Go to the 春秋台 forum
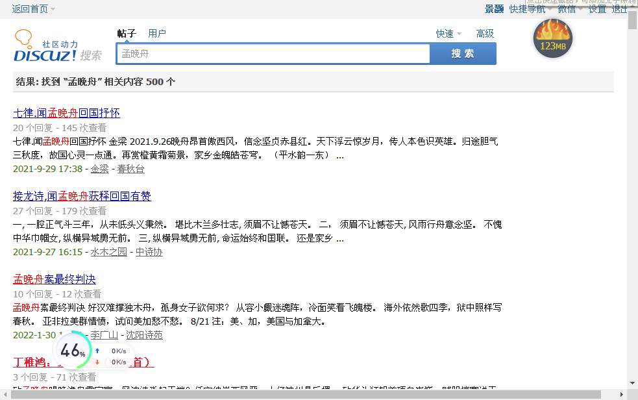This screenshot has width=638, height=400. (x=130, y=169)
